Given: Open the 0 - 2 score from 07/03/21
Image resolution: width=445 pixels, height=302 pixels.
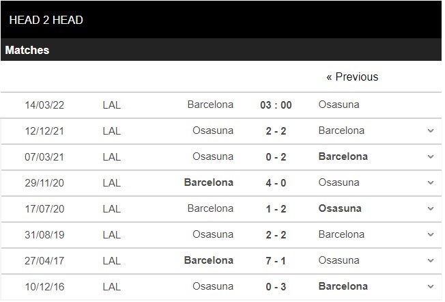Looking at the screenshot, I should [x=276, y=157].
